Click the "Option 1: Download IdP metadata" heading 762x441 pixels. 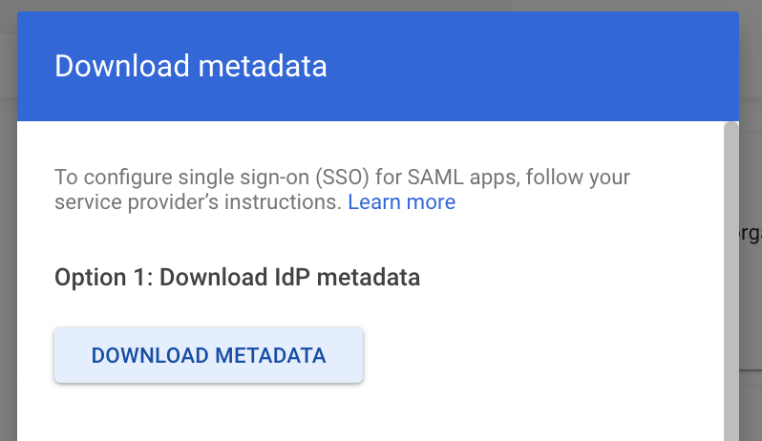pyautogui.click(x=238, y=278)
